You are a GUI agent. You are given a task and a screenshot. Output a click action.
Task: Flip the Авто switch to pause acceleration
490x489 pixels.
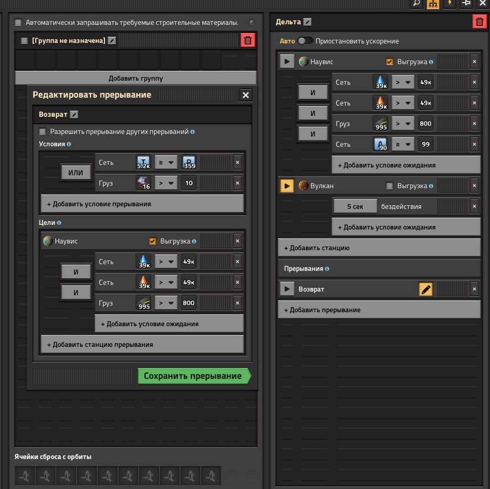(x=305, y=41)
